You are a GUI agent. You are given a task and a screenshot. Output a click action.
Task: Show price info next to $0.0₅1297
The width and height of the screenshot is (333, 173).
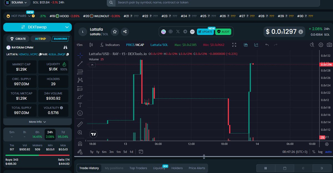[301, 32]
